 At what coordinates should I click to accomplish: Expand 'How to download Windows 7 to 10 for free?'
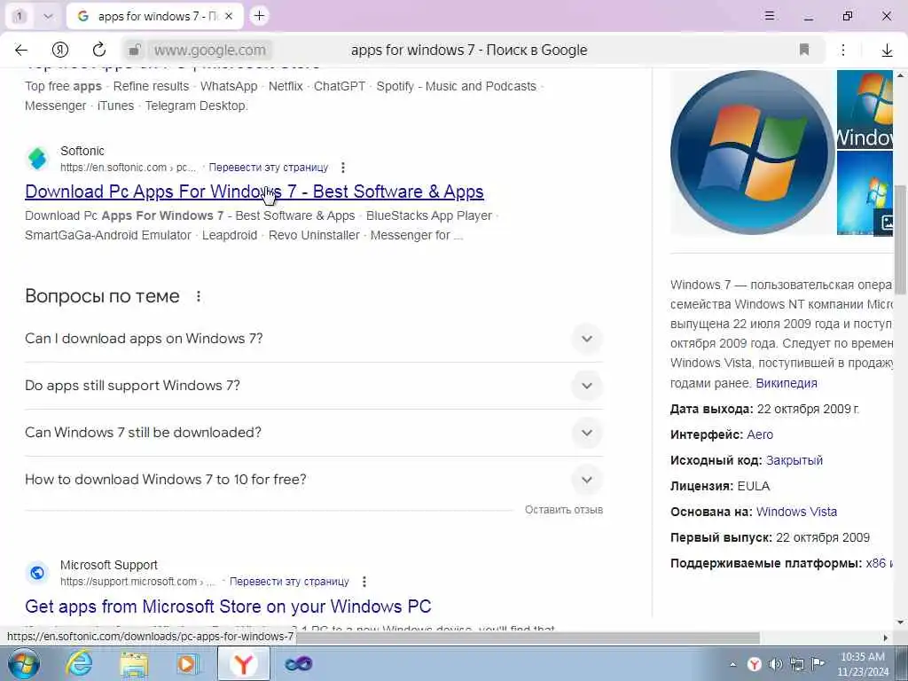(313, 480)
